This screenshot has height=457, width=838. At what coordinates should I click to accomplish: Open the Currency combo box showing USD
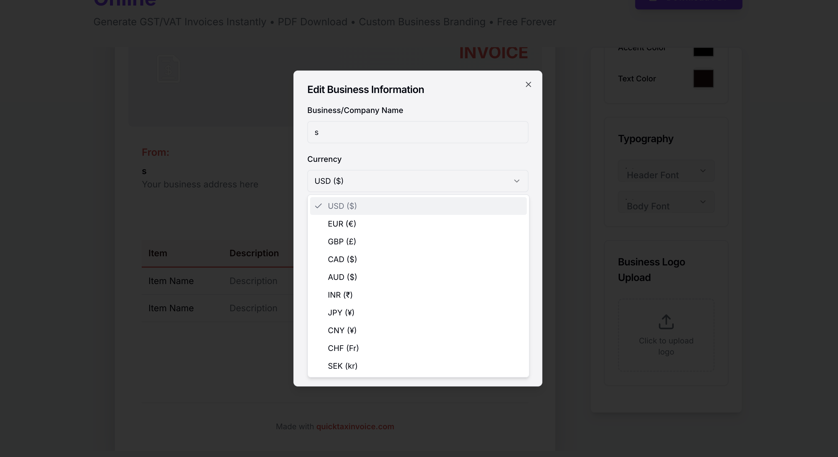coord(418,181)
